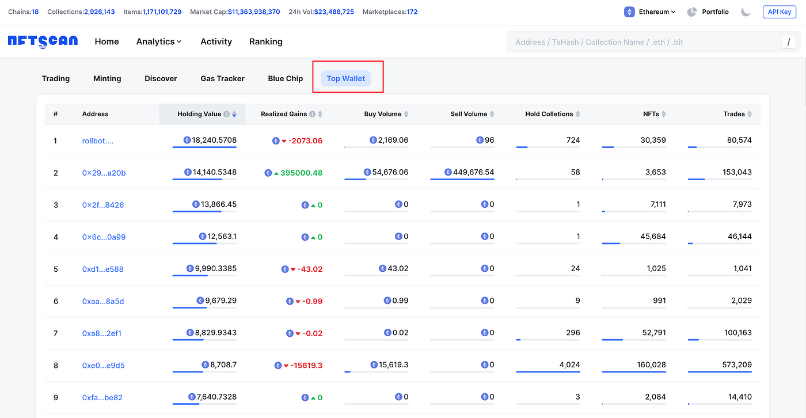Image resolution: width=806 pixels, height=418 pixels.
Task: Click Holding Value info icon
Action: pyautogui.click(x=226, y=114)
